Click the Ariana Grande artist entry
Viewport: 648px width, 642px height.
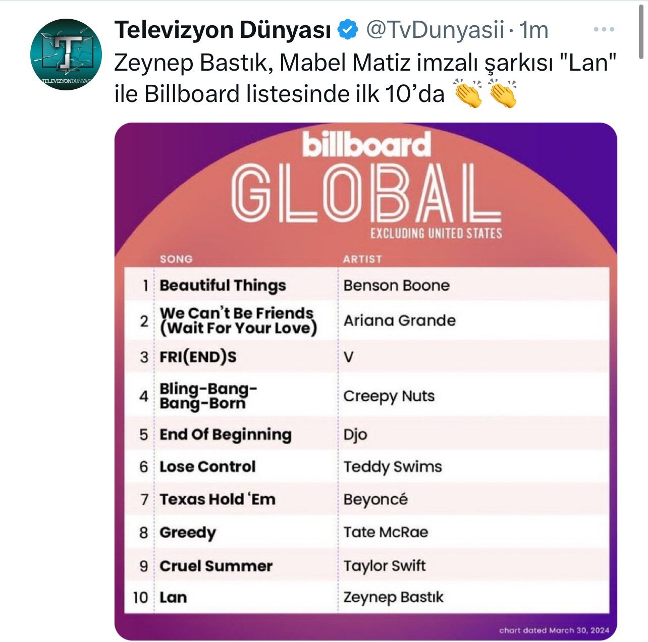pyautogui.click(x=399, y=321)
